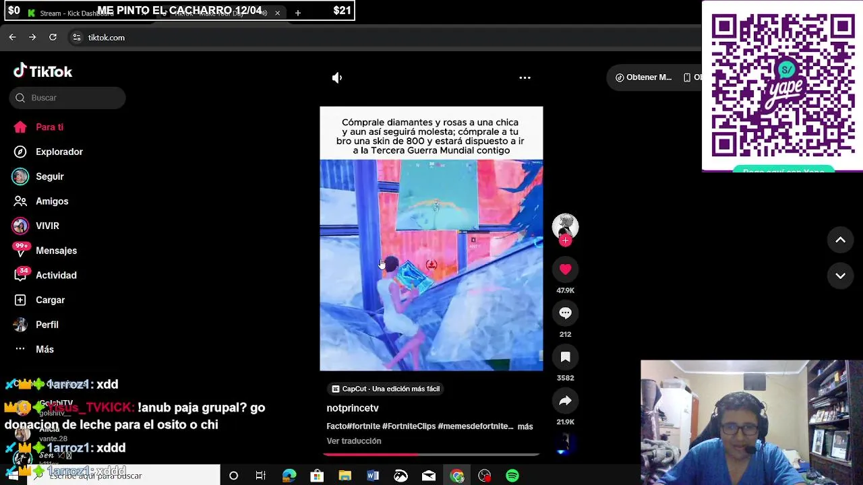Click Ver traducción
The image size is (863, 485).
(354, 441)
